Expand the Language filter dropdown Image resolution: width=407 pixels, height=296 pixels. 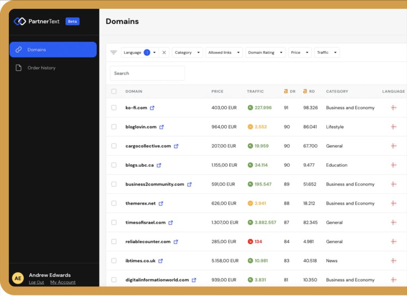coord(140,52)
